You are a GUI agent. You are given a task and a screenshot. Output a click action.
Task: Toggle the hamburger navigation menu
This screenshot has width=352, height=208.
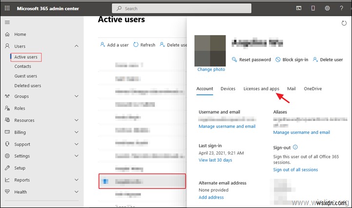(7, 22)
